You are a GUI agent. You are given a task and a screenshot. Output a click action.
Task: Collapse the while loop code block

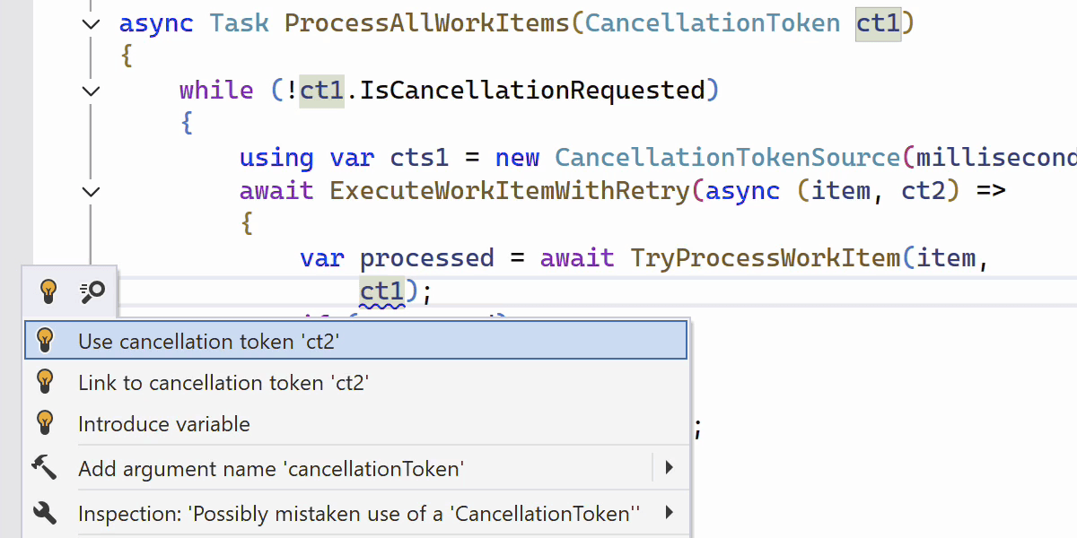pyautogui.click(x=91, y=90)
